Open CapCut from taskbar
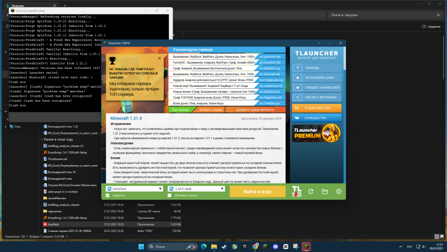This screenshot has width=447, height=252. tap(286, 247)
